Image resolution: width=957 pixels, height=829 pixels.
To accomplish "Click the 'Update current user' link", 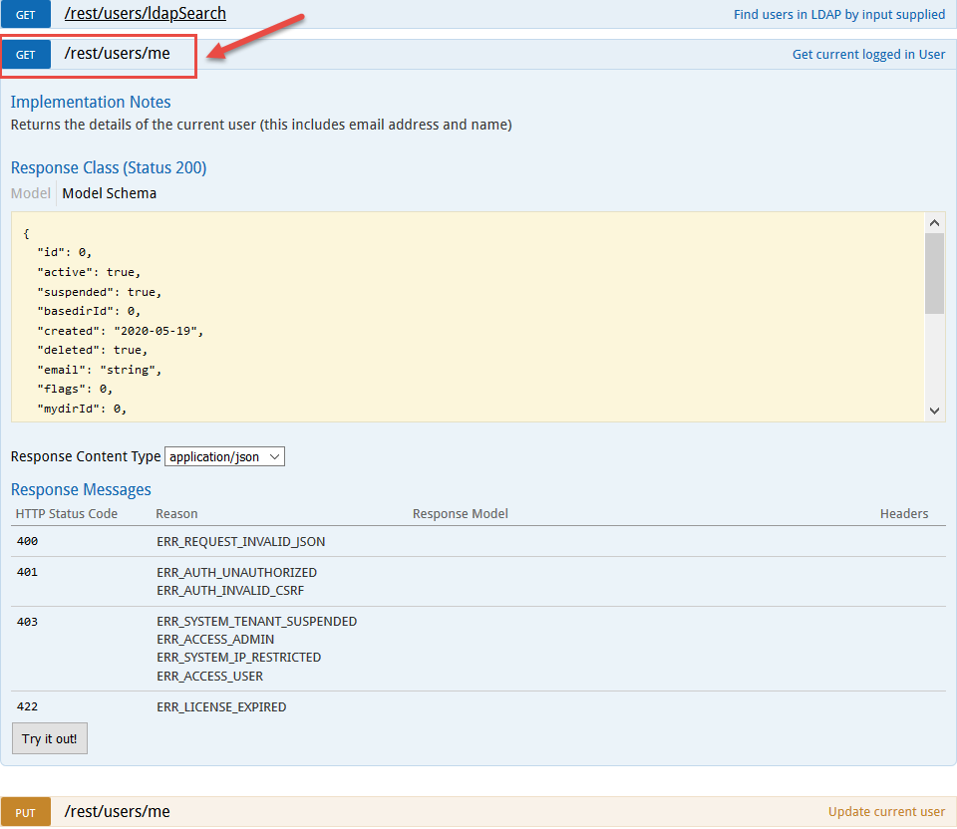I will 886,812.
